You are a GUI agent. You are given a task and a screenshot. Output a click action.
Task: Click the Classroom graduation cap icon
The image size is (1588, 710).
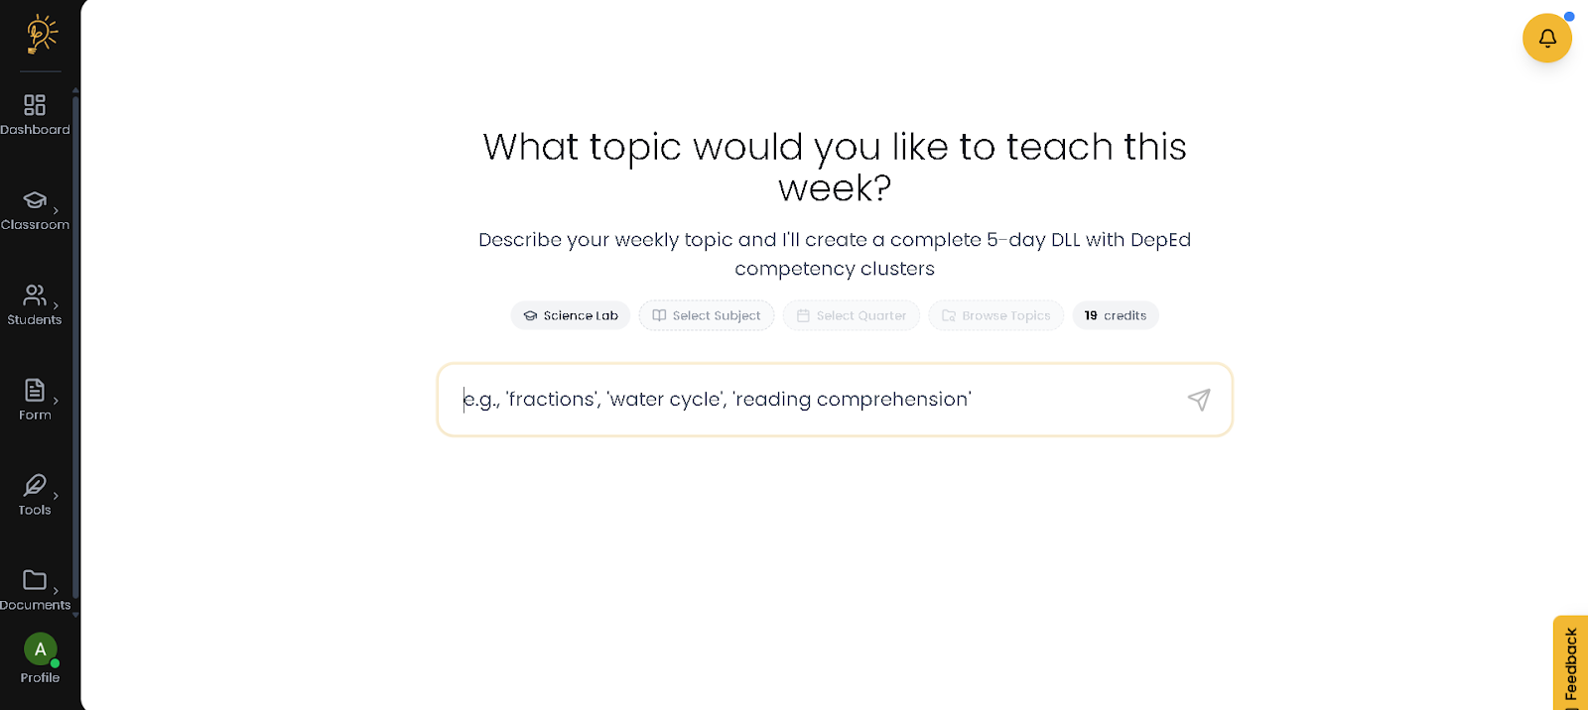coord(35,200)
